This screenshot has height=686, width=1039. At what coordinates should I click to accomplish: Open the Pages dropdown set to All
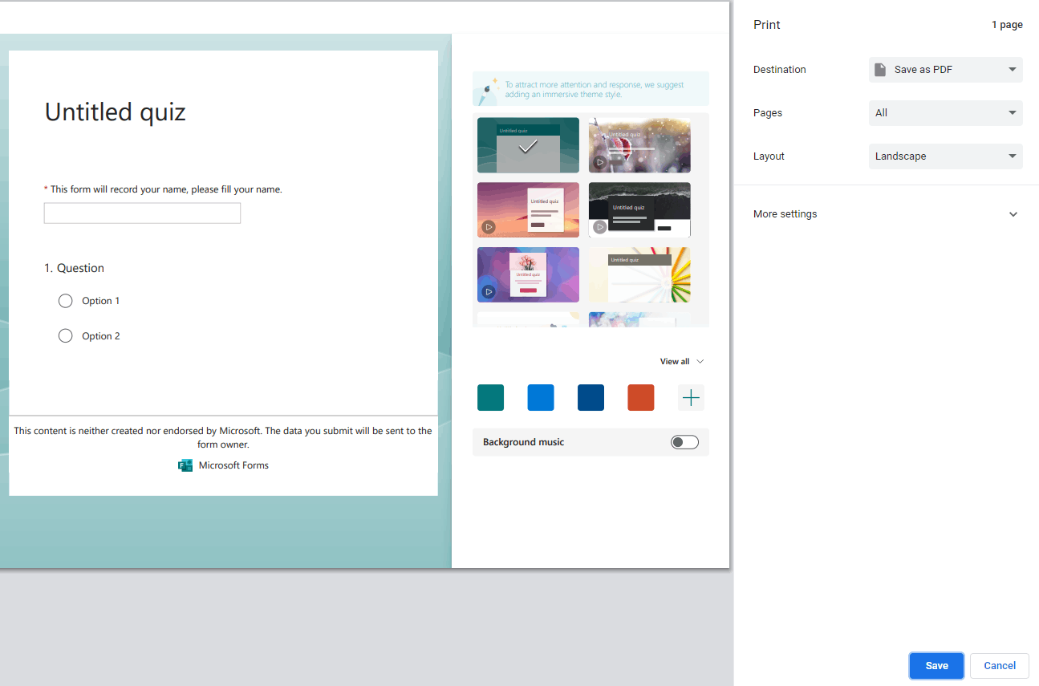point(946,113)
